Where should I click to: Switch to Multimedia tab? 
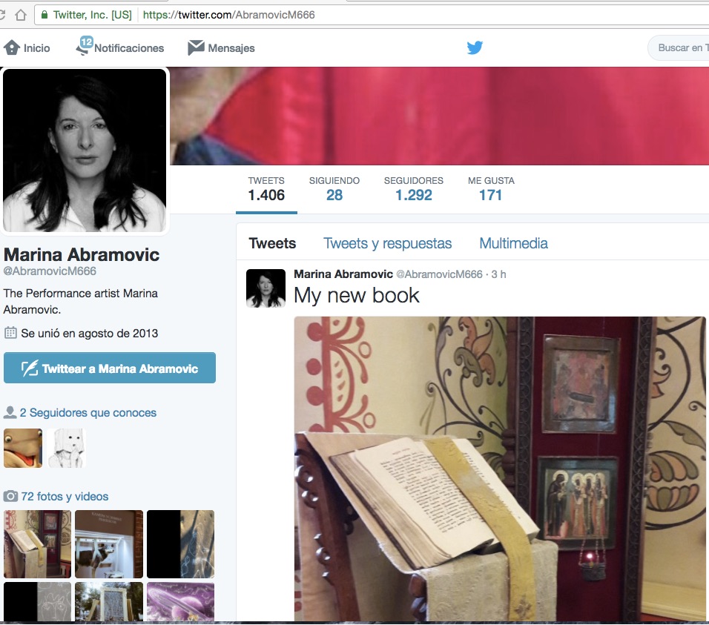click(513, 243)
